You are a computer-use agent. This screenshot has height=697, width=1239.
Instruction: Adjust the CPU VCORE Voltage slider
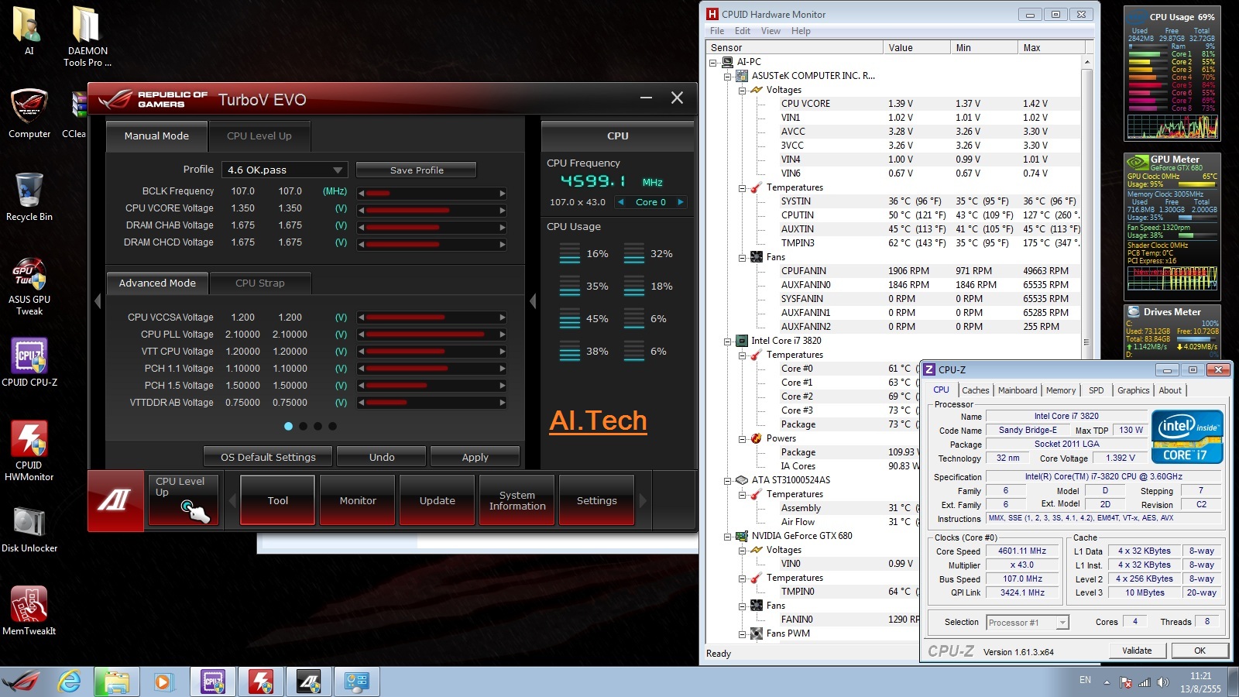(x=432, y=210)
